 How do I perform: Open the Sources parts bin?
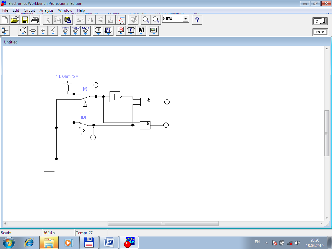pyautogui.click(x=23, y=30)
